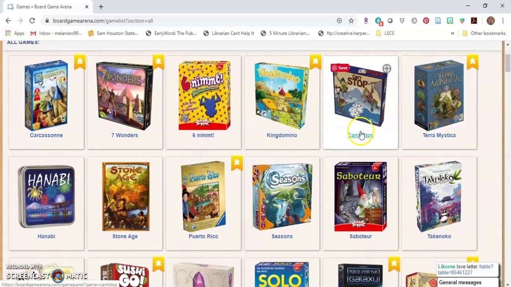This screenshot has width=511, height=287.
Task: Click the Adobe Acrobat extension icon
Action: 474,21
